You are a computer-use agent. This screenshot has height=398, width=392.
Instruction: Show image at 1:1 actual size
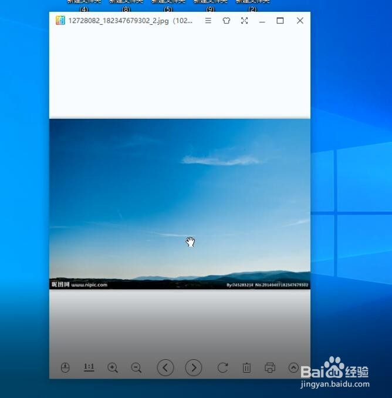[89, 367]
